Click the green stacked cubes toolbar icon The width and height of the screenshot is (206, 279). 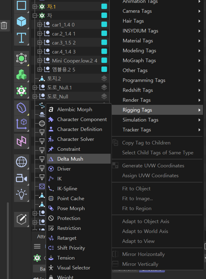tap(22, 75)
